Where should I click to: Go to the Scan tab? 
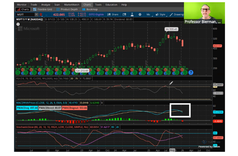(x=57, y=5)
